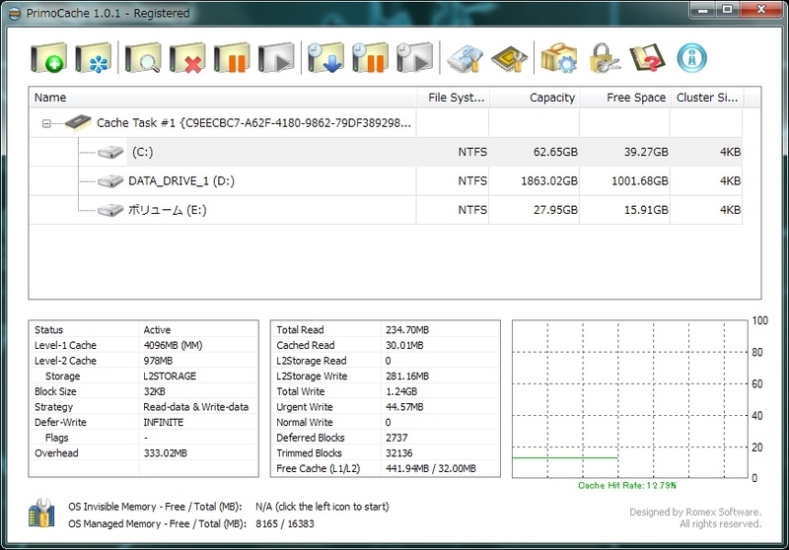
Task: Click the Deferred Blocks 2737 value
Action: 396,438
